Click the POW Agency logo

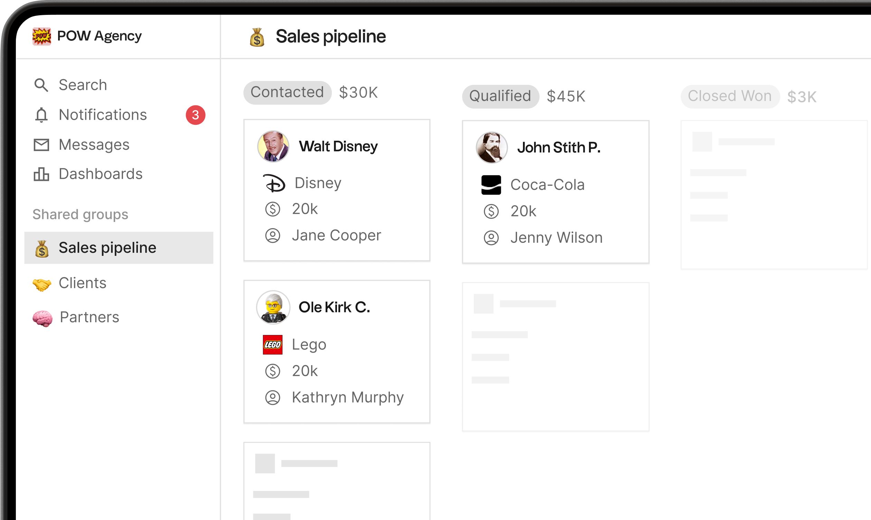[x=42, y=36]
